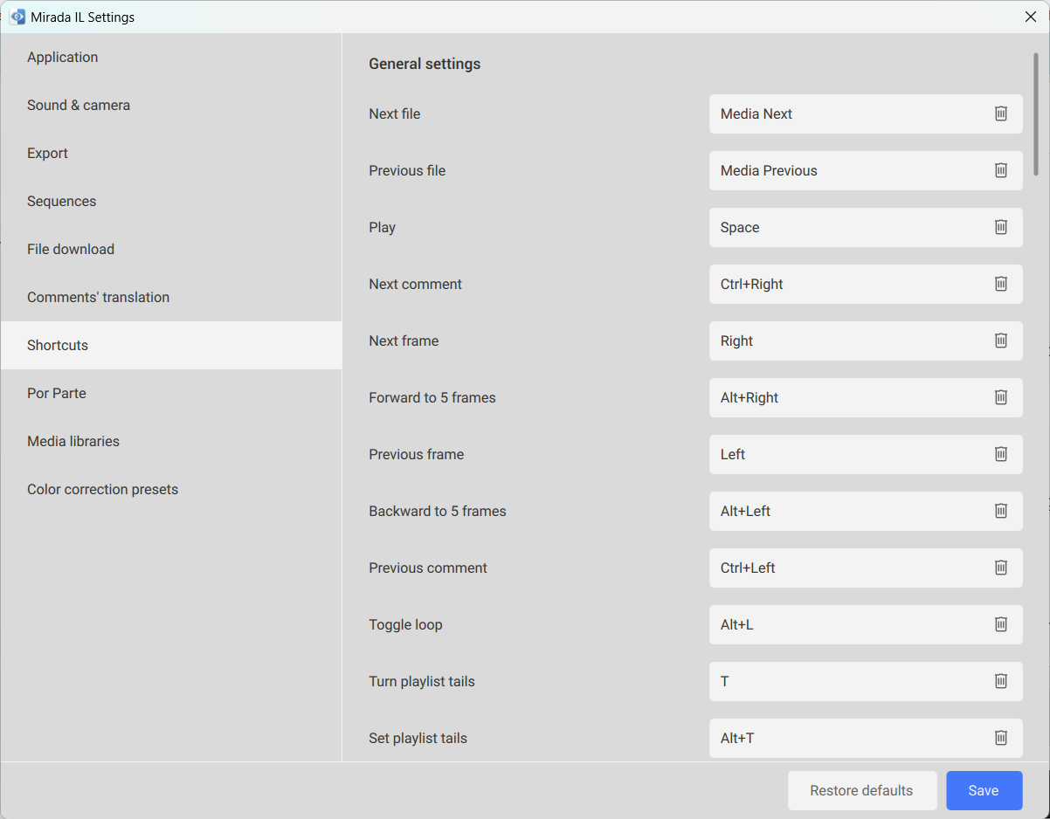Click the Next frame label
The height and width of the screenshot is (819, 1050).
coord(404,341)
